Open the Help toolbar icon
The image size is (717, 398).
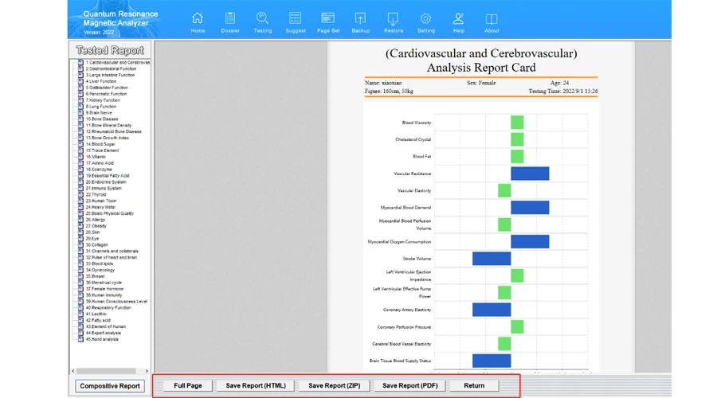459,18
